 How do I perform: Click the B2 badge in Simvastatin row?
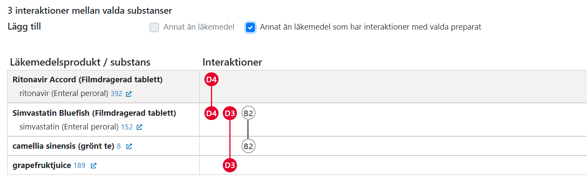(248, 114)
